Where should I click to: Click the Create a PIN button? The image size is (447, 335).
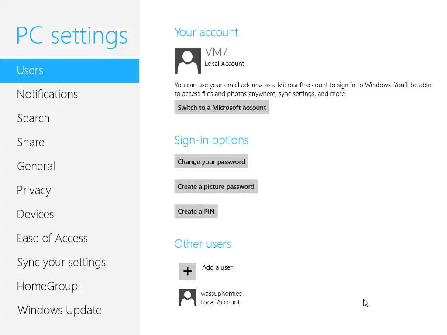(196, 211)
